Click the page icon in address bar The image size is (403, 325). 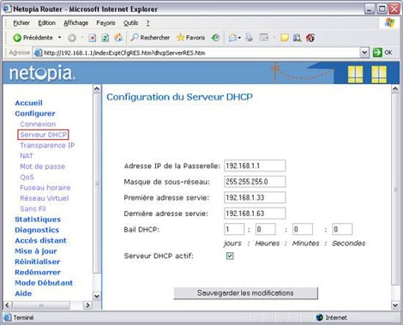click(x=38, y=52)
